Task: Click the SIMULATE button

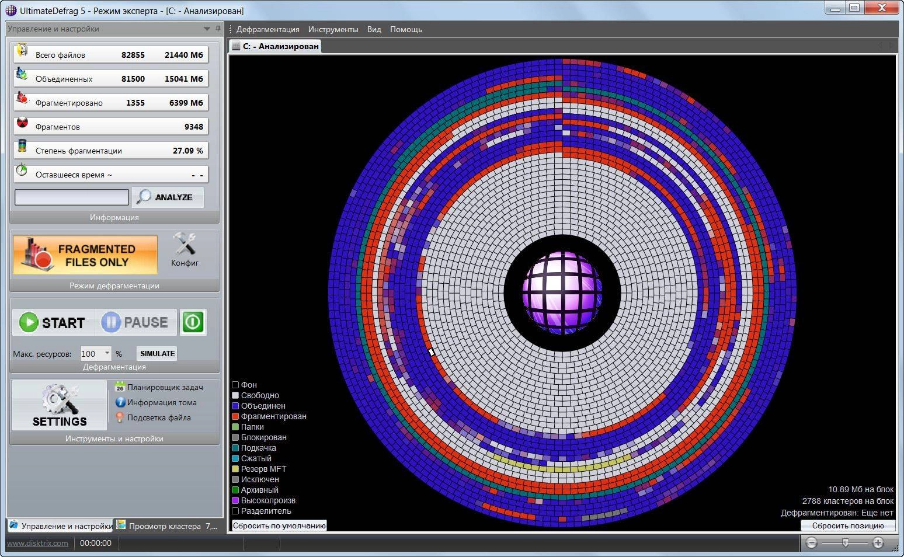Action: pos(157,354)
